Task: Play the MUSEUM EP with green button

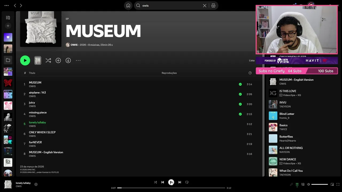Action: [x=25, y=61]
